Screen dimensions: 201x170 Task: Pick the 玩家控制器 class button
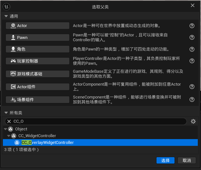[37, 61]
